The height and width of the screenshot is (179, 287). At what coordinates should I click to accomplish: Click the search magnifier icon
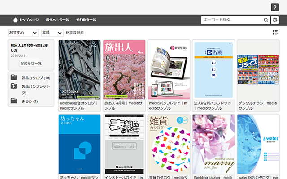click(x=266, y=20)
